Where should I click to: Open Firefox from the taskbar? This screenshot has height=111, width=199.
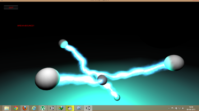tap(25, 108)
